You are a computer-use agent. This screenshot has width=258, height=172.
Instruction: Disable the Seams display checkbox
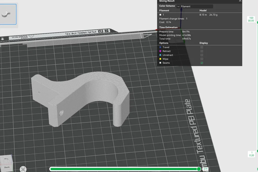point(202,63)
